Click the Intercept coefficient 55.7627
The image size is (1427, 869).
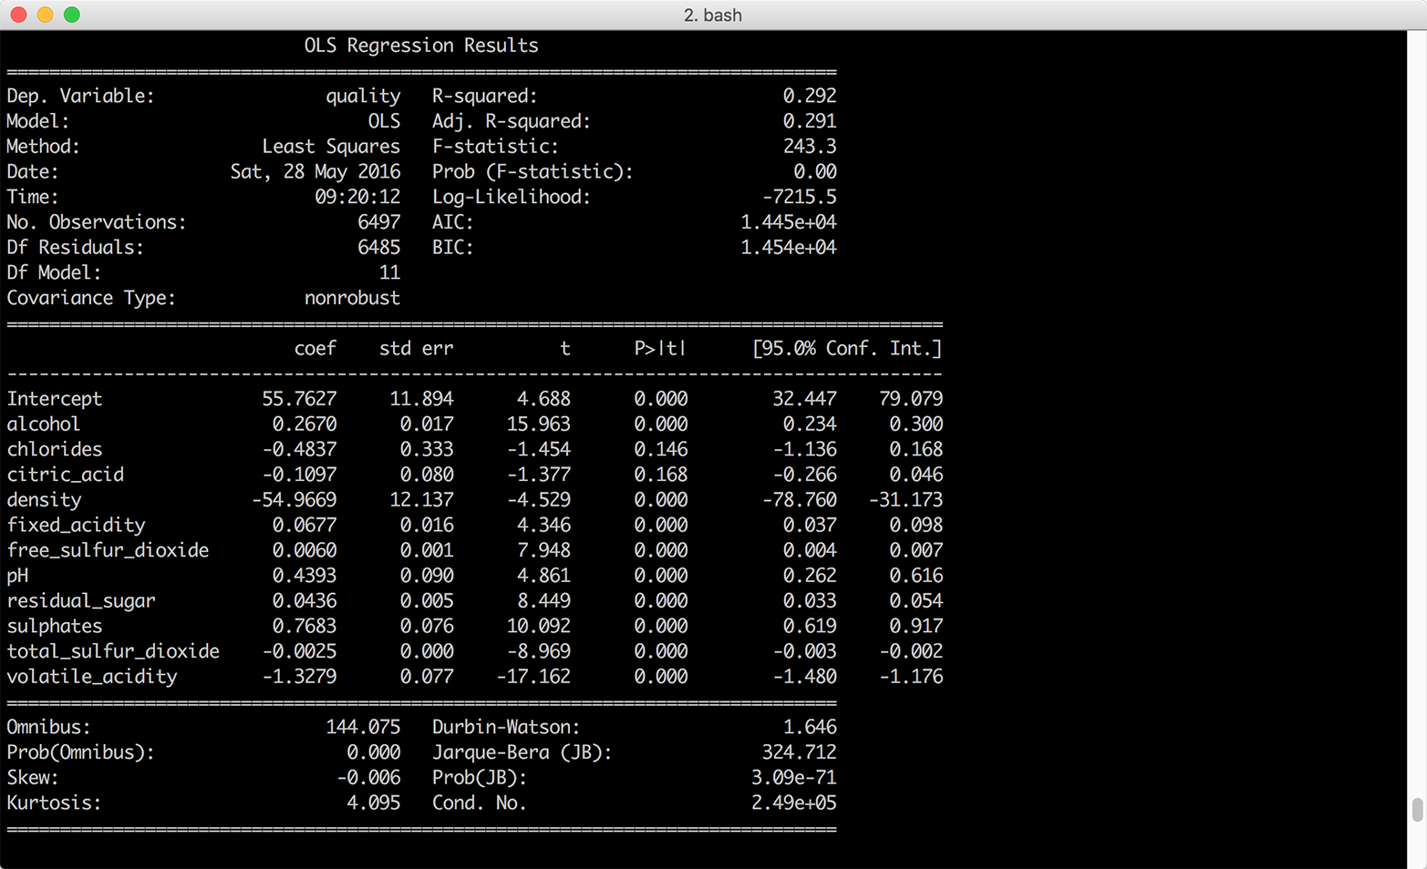point(299,399)
